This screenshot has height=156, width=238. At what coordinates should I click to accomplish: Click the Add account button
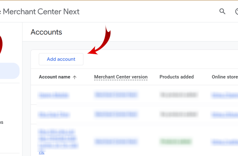coord(61,59)
